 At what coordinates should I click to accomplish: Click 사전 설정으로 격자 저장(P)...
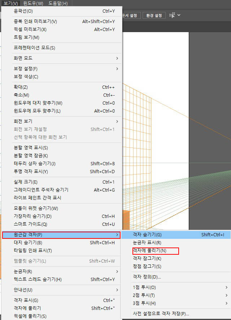[x=176, y=314]
